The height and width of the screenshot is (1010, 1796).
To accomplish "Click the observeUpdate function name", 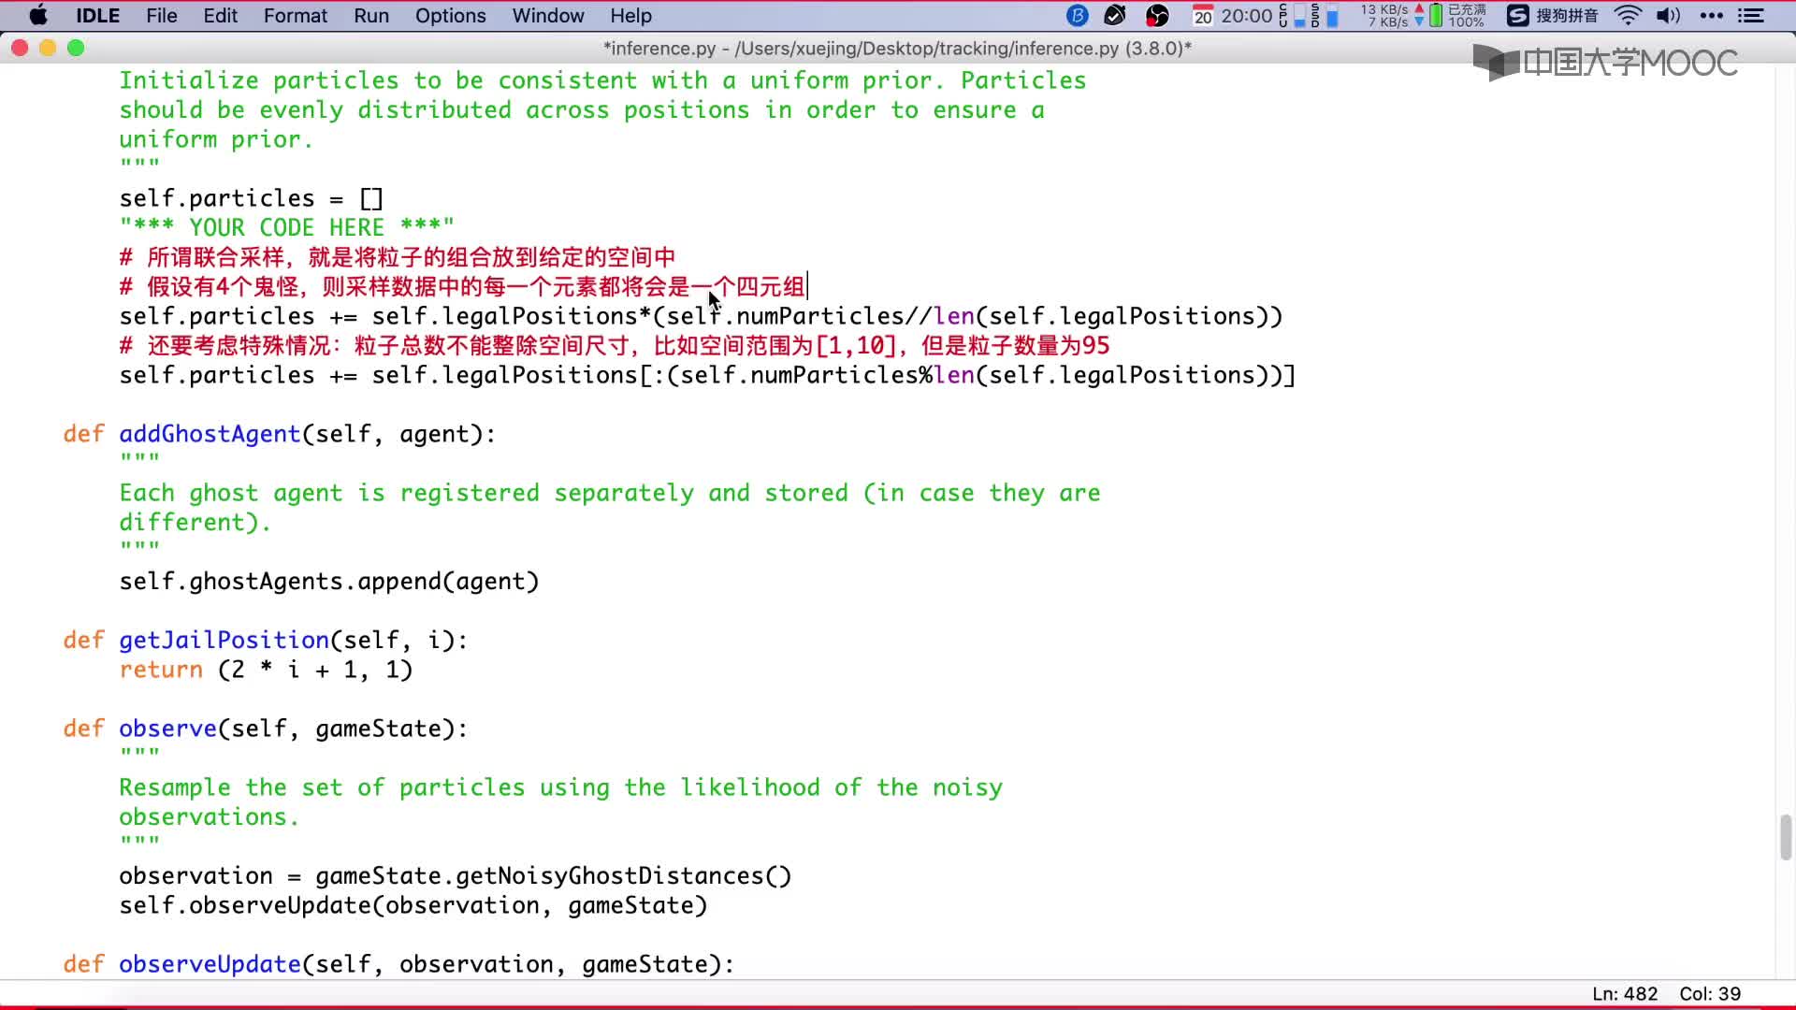I will pyautogui.click(x=210, y=964).
